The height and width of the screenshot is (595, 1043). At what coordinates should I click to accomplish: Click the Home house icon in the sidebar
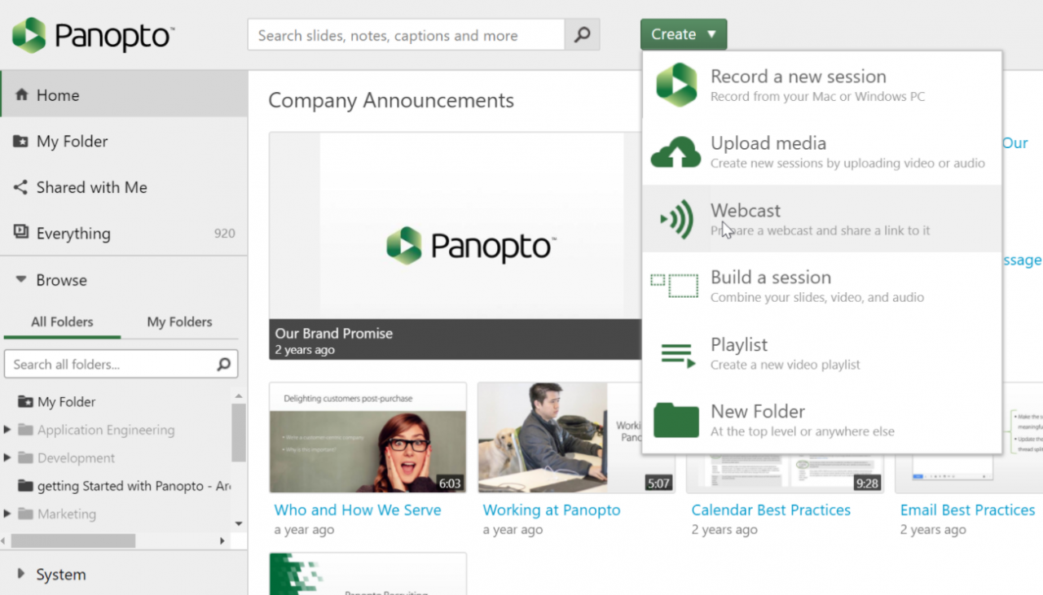coord(22,95)
